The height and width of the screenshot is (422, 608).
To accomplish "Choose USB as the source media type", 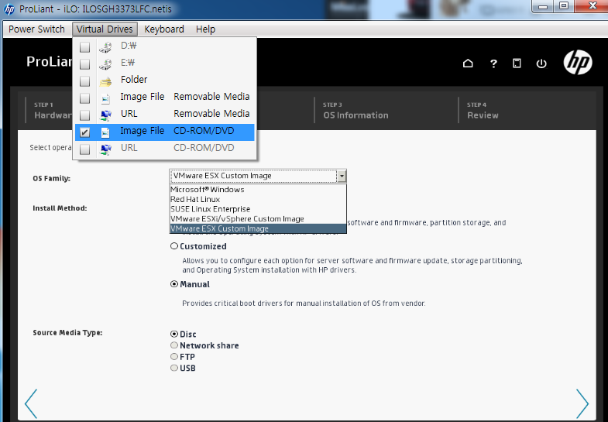I will tap(174, 367).
